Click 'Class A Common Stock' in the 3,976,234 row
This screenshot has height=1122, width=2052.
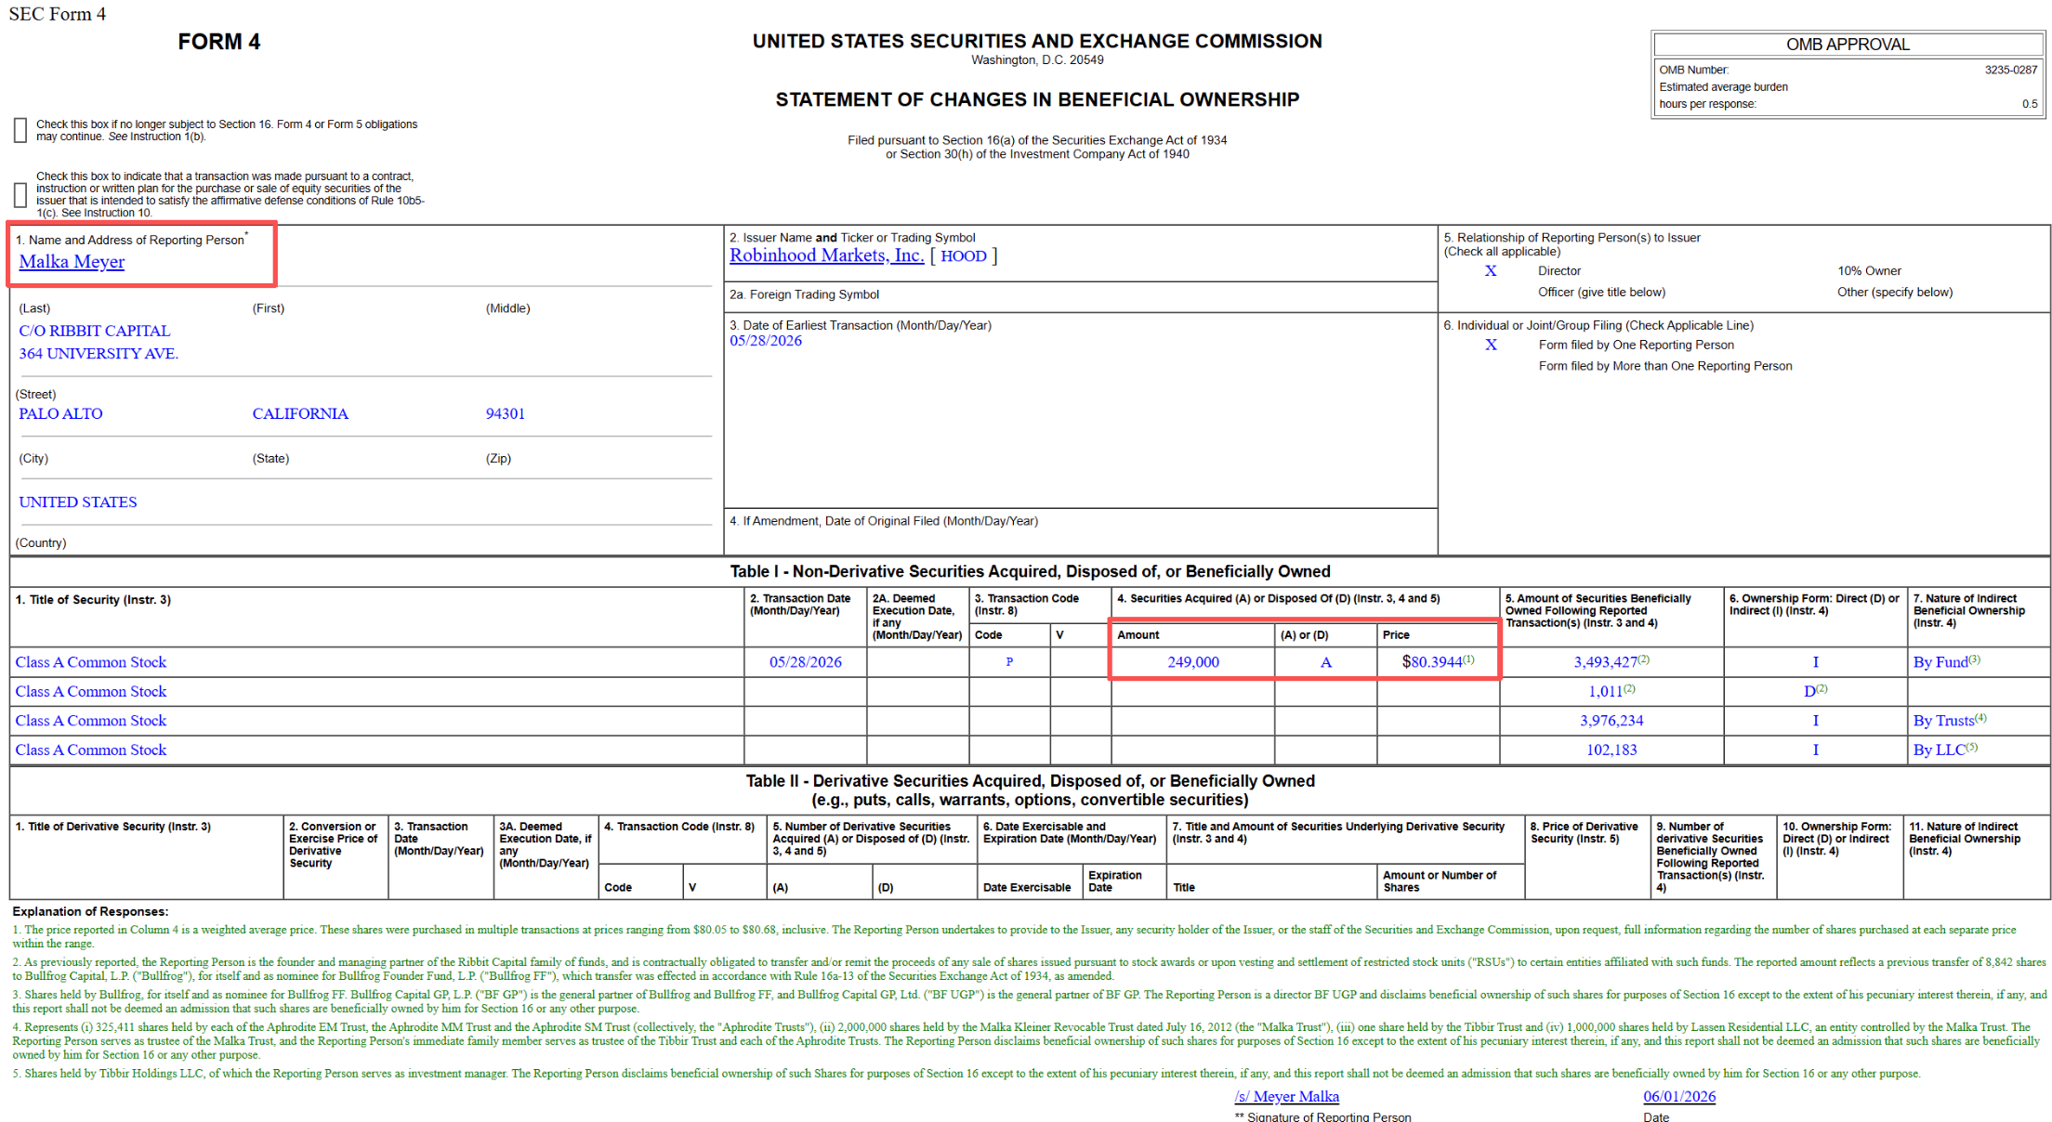tap(91, 721)
